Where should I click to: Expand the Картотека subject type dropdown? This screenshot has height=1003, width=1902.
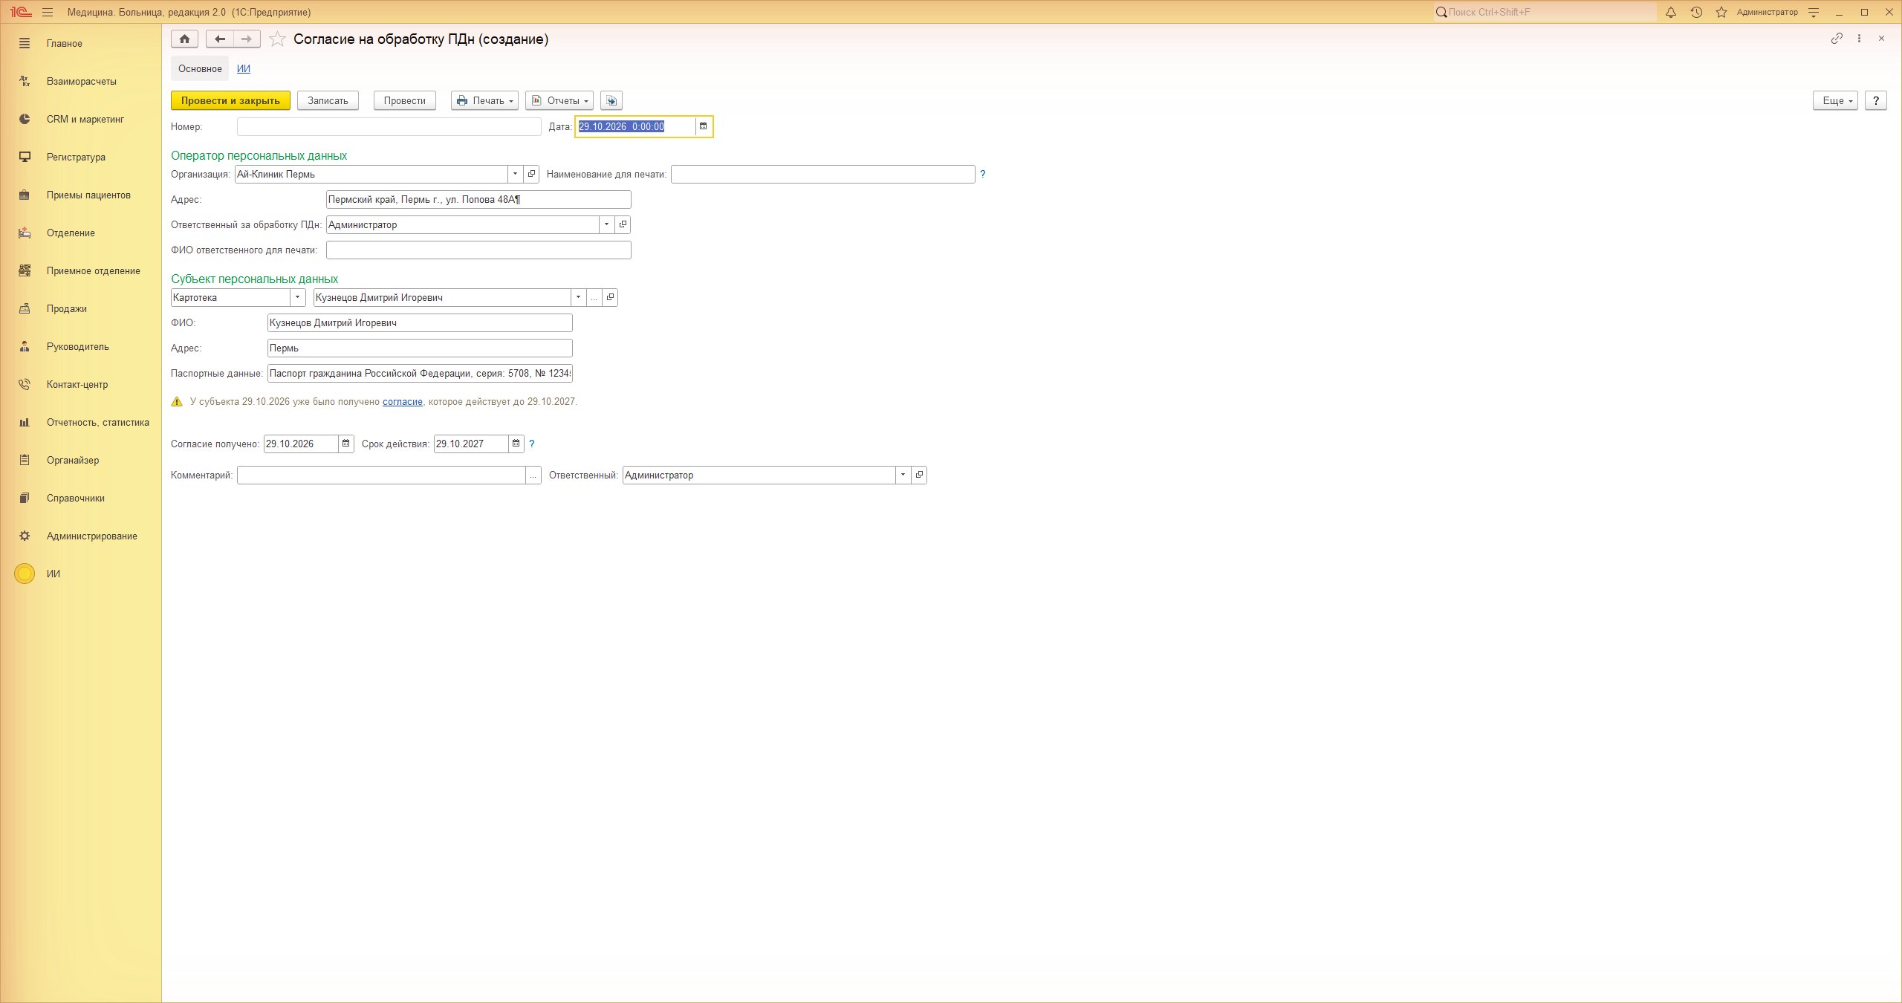tap(298, 297)
